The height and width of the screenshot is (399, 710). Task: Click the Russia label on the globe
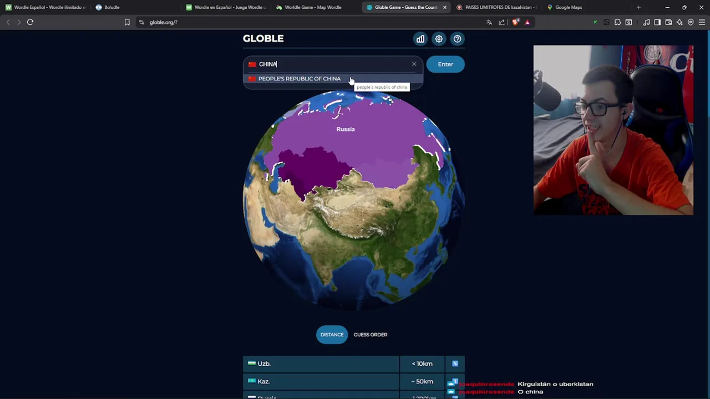[x=346, y=129]
